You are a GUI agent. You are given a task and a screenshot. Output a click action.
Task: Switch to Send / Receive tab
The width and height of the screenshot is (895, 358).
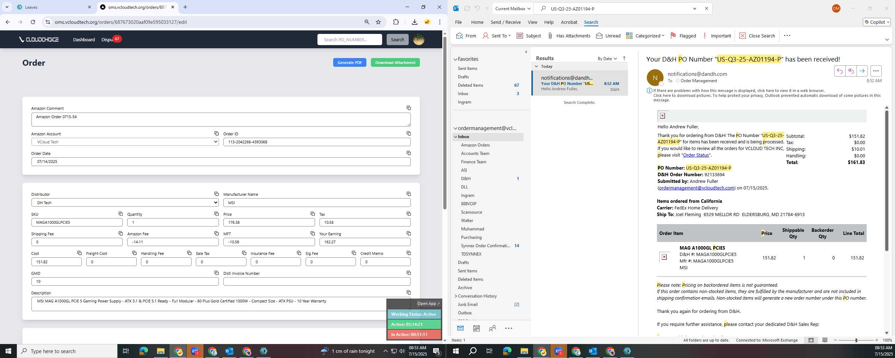pyautogui.click(x=506, y=22)
